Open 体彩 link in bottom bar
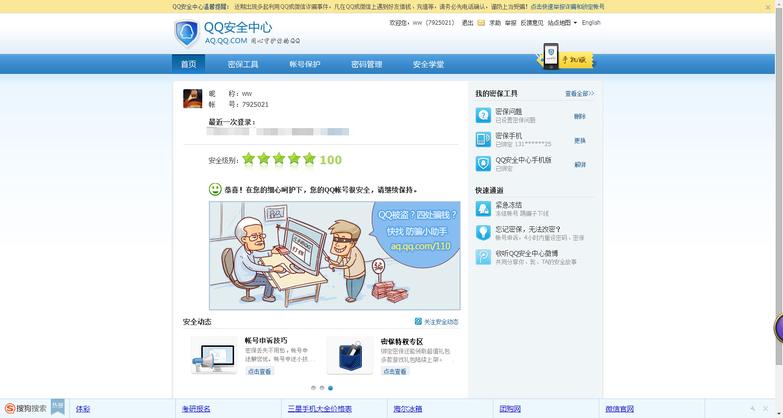 click(83, 409)
